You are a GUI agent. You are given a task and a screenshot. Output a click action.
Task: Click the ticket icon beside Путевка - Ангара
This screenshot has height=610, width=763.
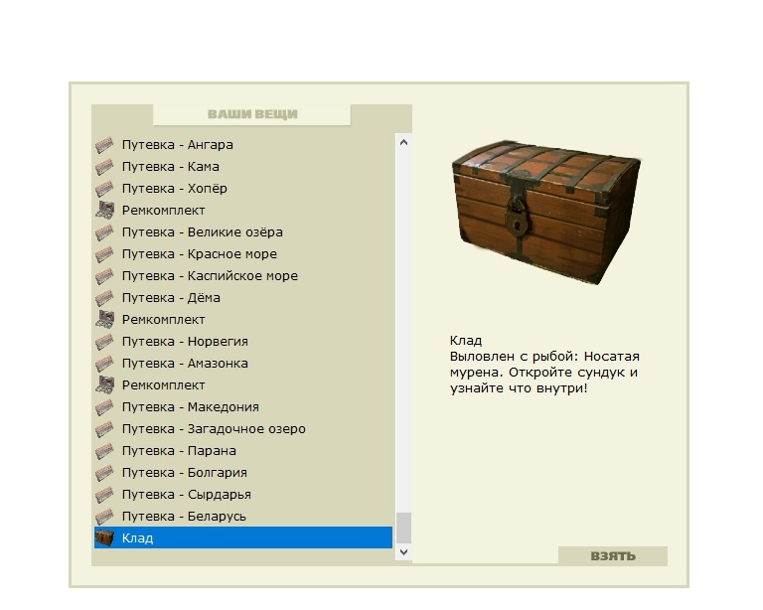(x=104, y=145)
